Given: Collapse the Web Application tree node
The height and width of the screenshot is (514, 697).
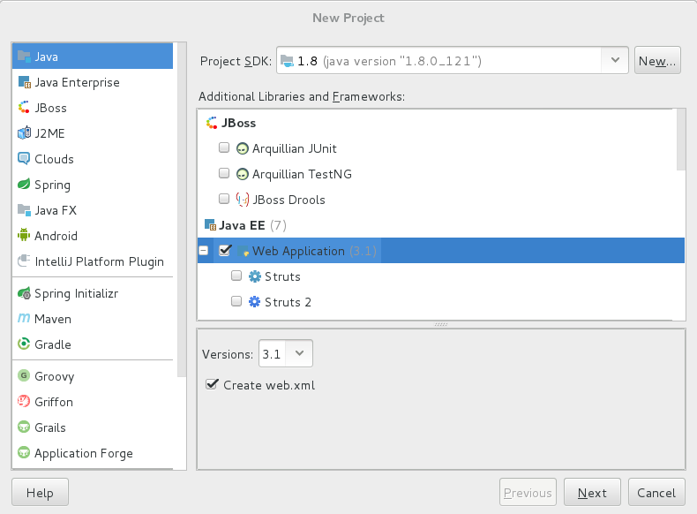Looking at the screenshot, I should coord(204,251).
